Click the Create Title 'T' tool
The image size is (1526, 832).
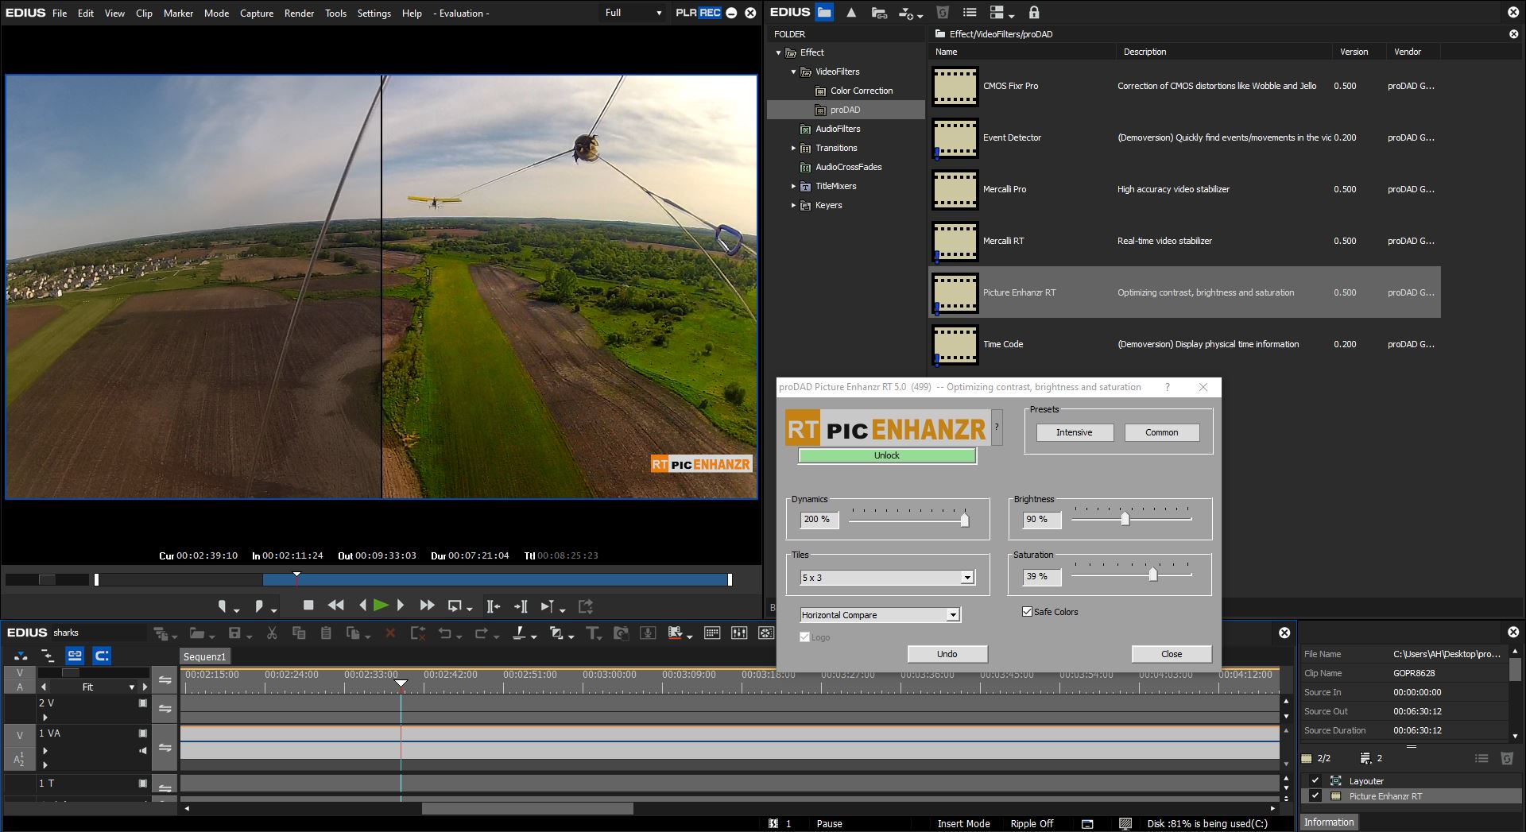593,633
